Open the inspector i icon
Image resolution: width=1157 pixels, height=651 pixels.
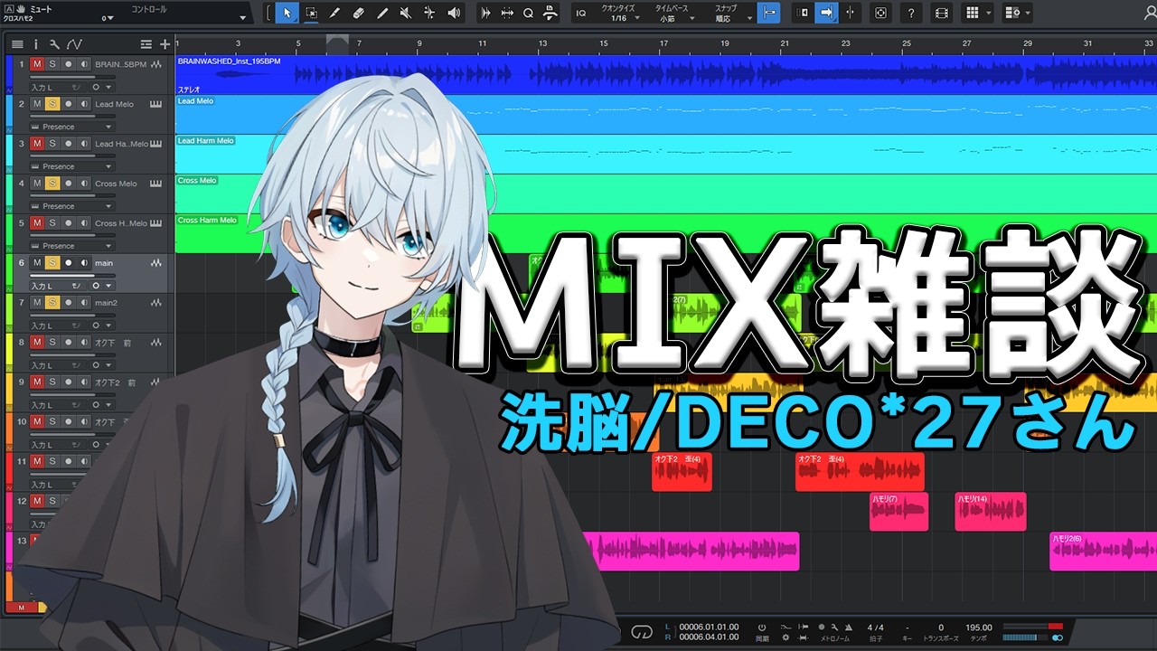tap(36, 43)
